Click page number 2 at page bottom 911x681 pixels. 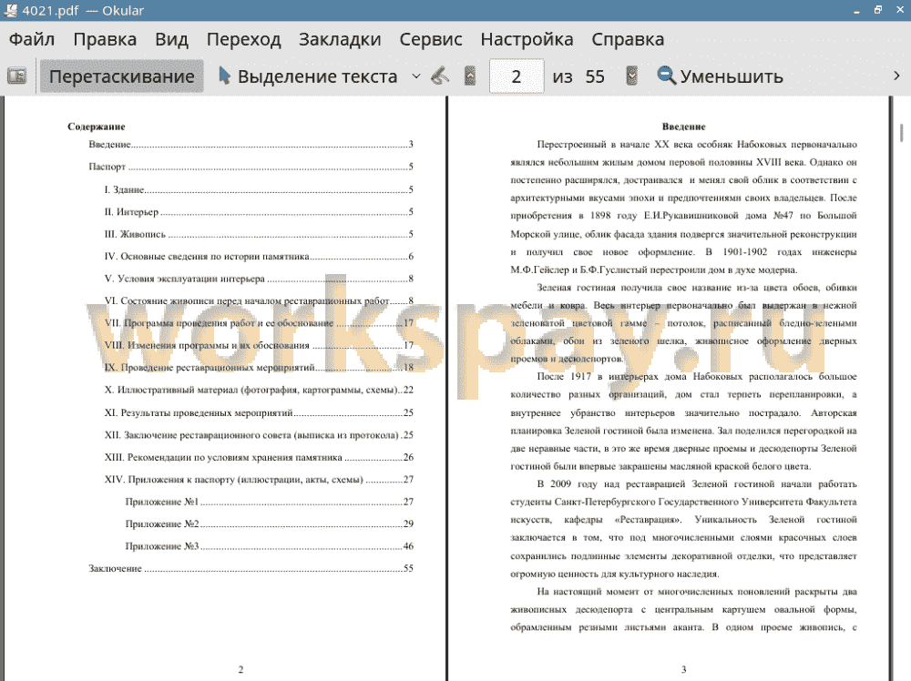[241, 669]
